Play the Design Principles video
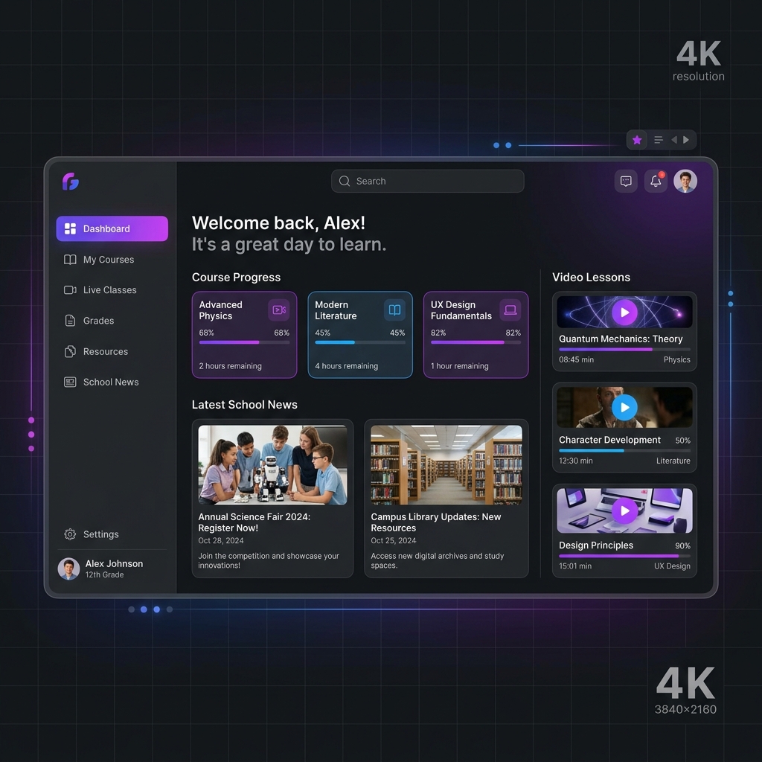The image size is (762, 762). pyautogui.click(x=624, y=510)
